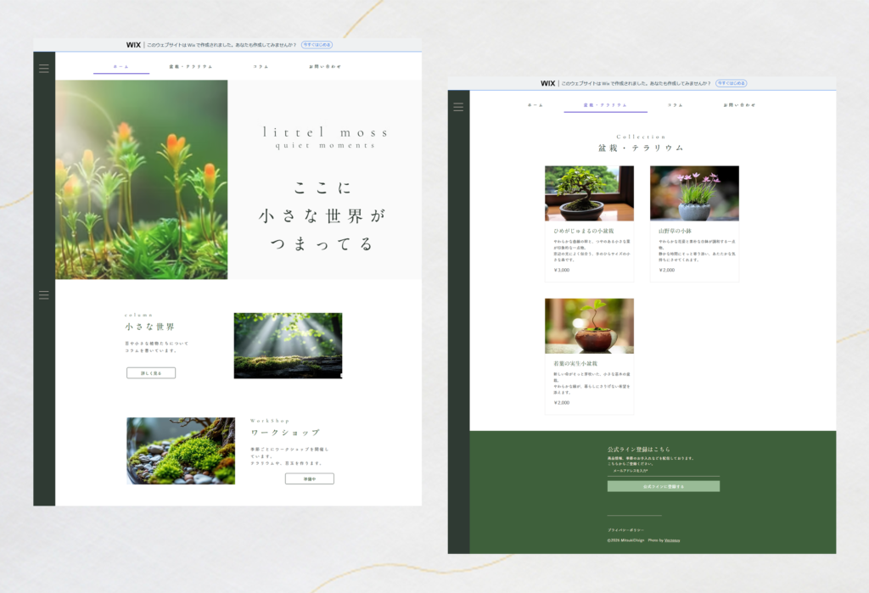
Task: Follow the Vecteezy photo credit link
Action: click(672, 540)
